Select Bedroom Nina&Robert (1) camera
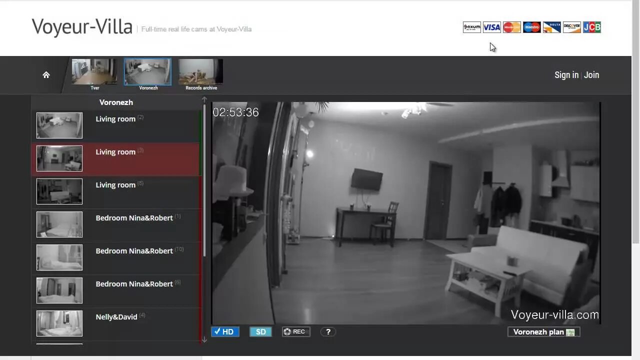 (x=115, y=225)
